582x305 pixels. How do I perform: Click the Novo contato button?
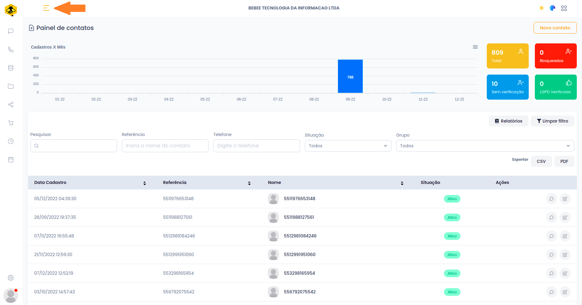555,28
